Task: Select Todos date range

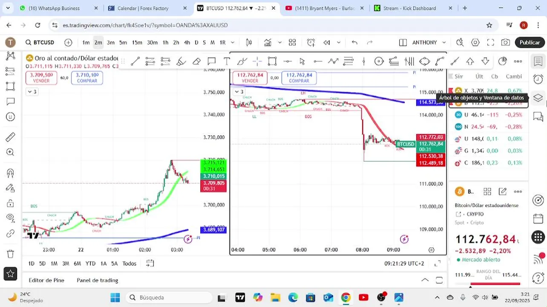Action: coord(130,264)
